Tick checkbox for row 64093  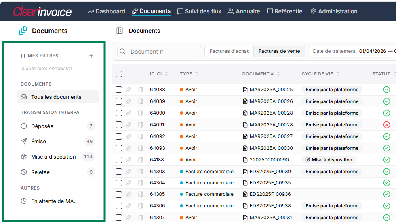click(x=119, y=148)
